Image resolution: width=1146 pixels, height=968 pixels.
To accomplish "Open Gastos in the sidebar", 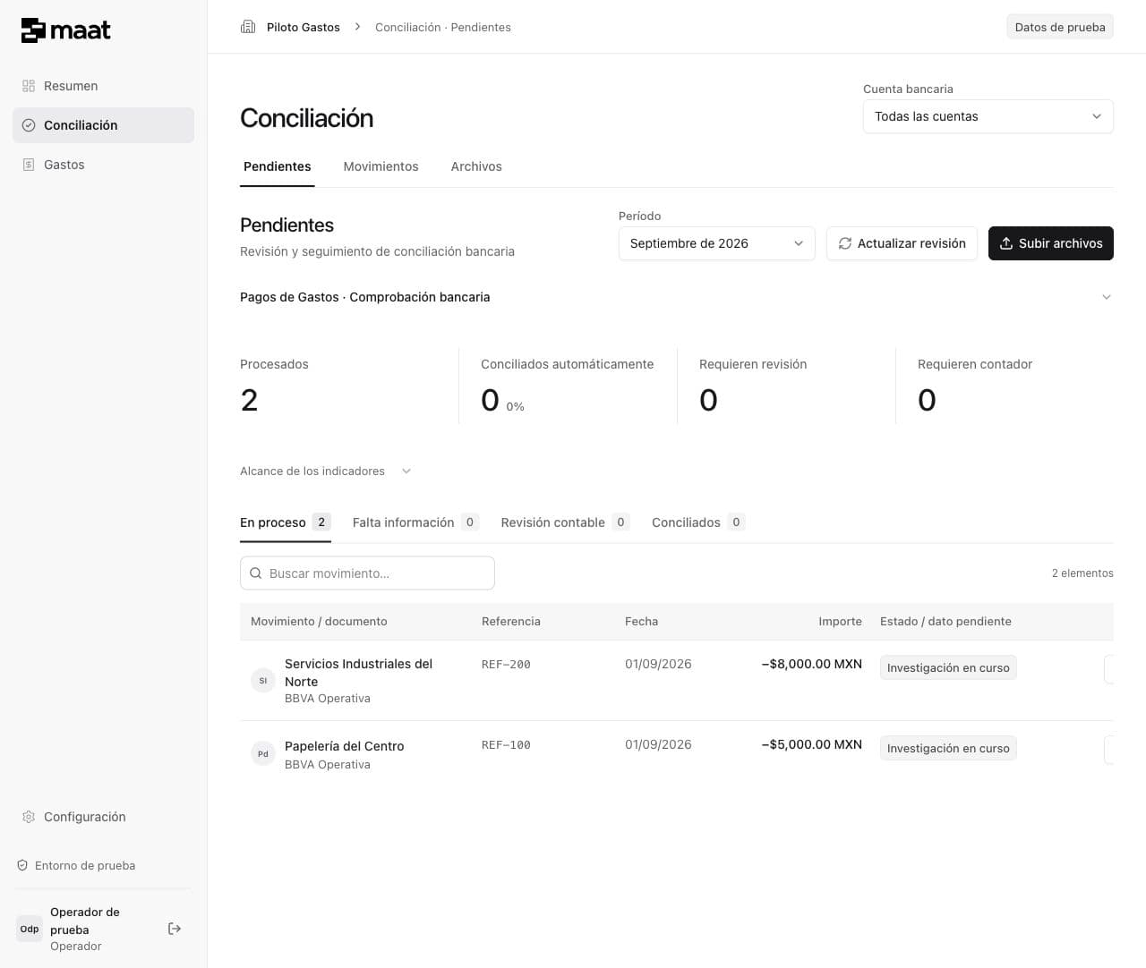I will (103, 165).
